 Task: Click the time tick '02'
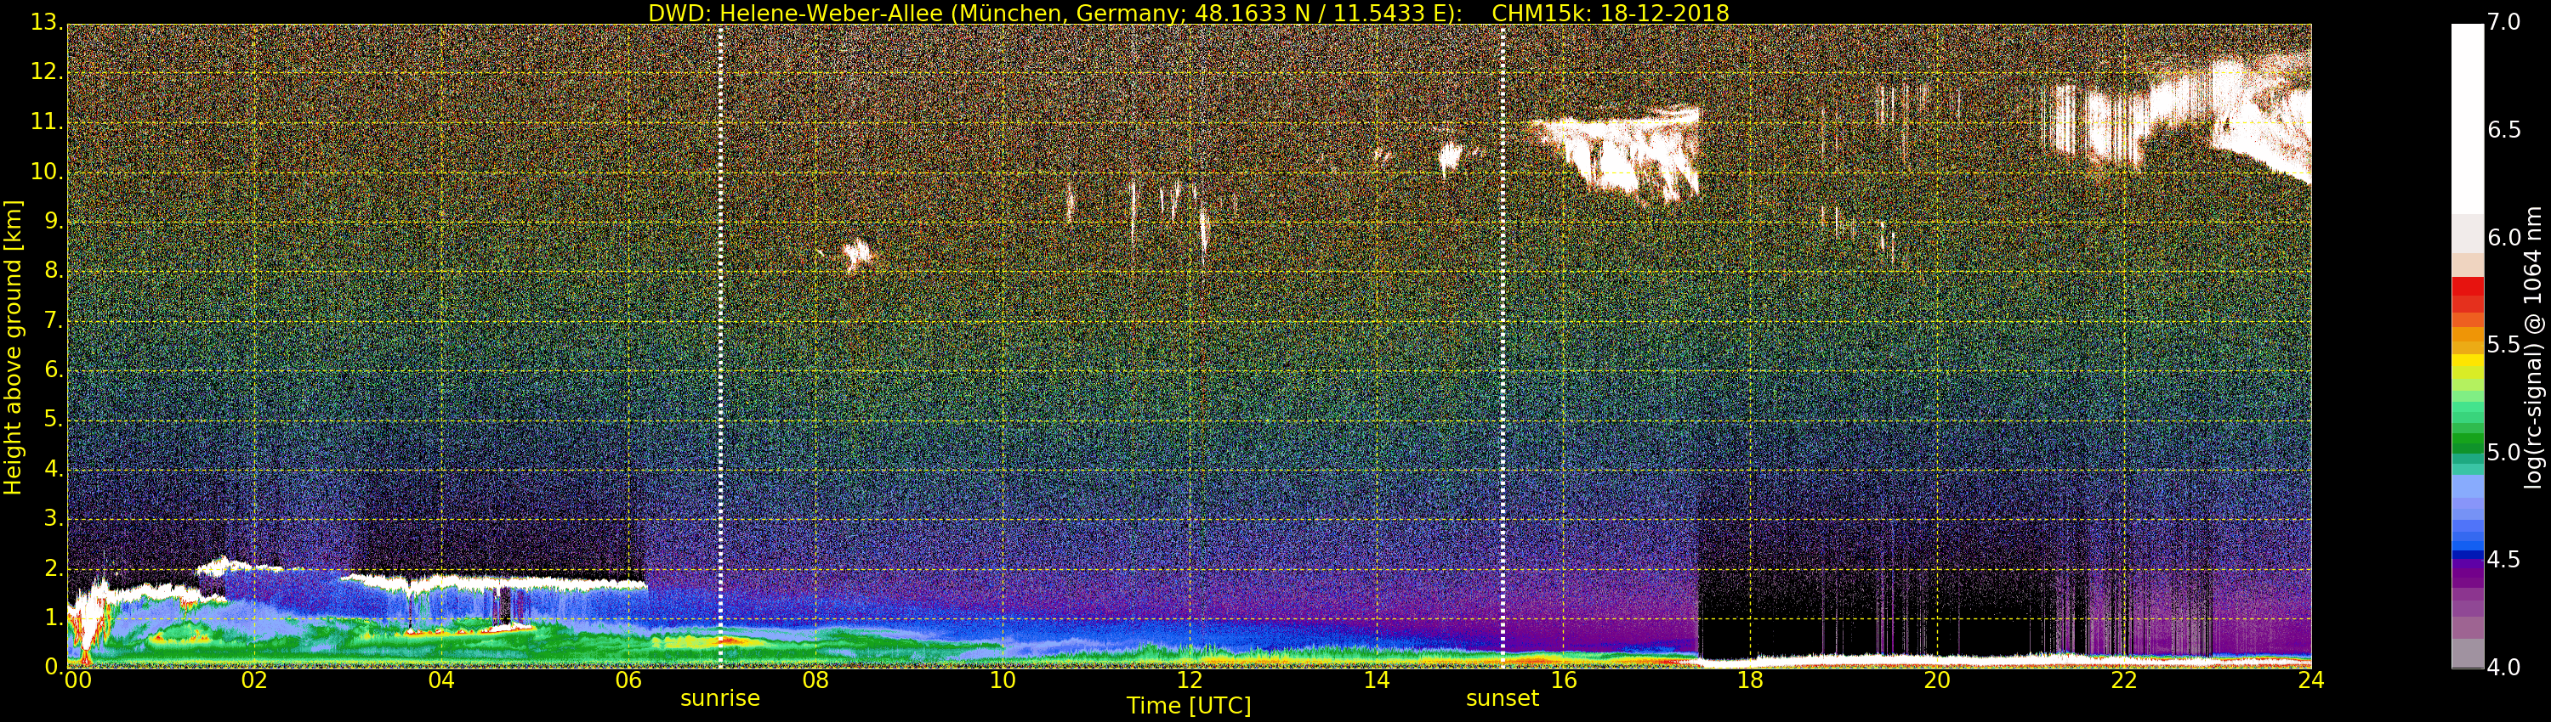253,680
